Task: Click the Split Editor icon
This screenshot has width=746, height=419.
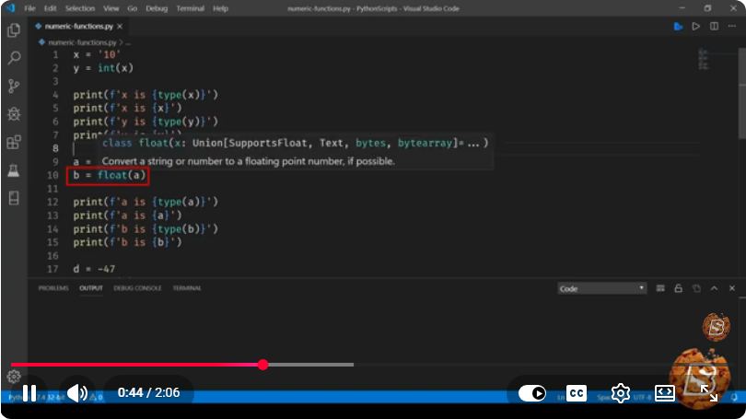Action: point(714,26)
